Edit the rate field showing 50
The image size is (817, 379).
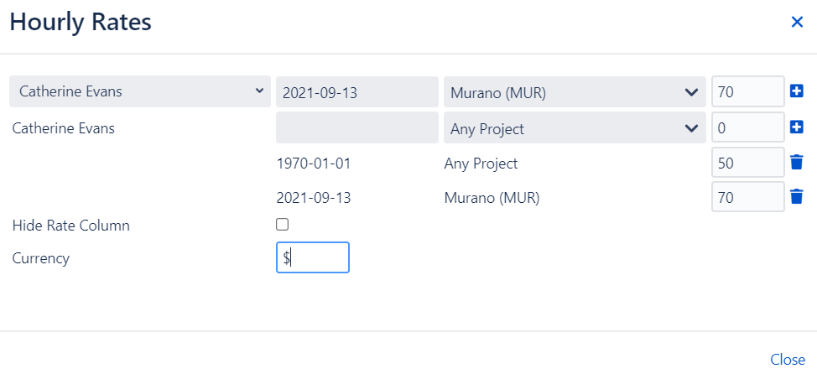747,164
